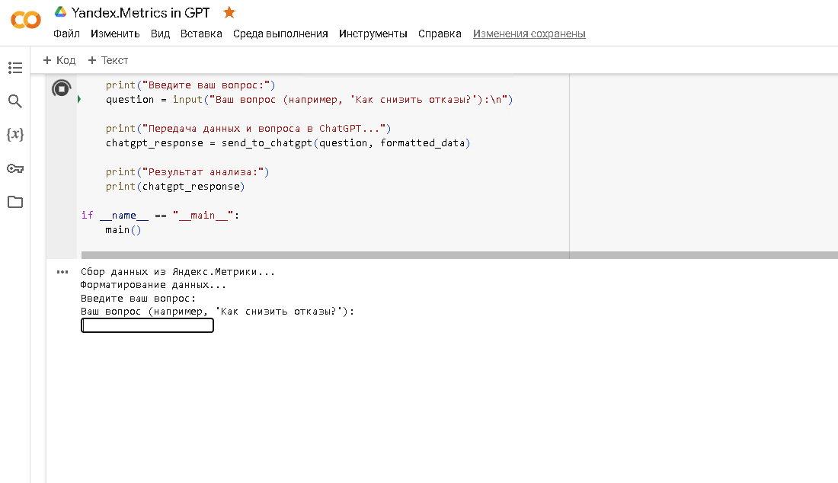
Task: Add a new text cell with Текст
Action: coord(108,60)
